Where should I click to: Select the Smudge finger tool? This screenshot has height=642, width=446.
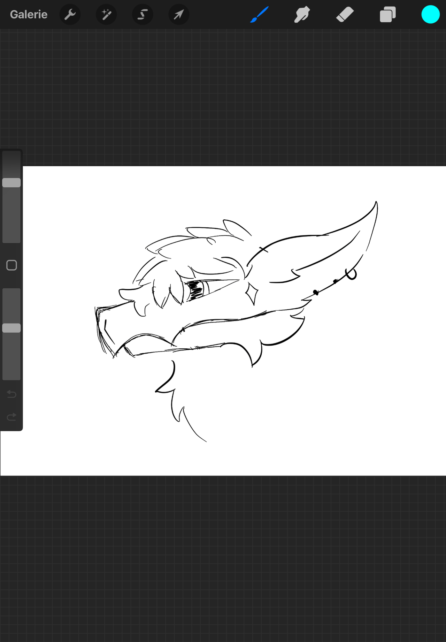click(x=302, y=15)
